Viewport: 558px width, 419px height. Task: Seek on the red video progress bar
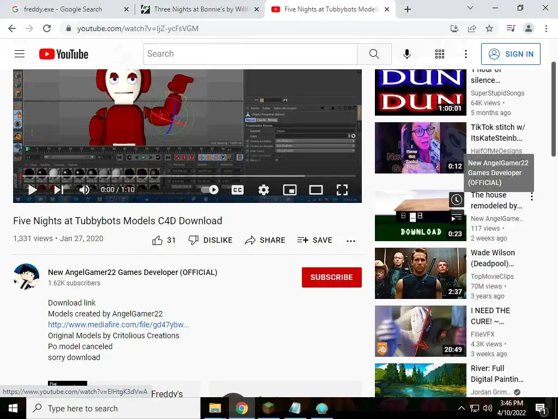pyautogui.click(x=188, y=176)
